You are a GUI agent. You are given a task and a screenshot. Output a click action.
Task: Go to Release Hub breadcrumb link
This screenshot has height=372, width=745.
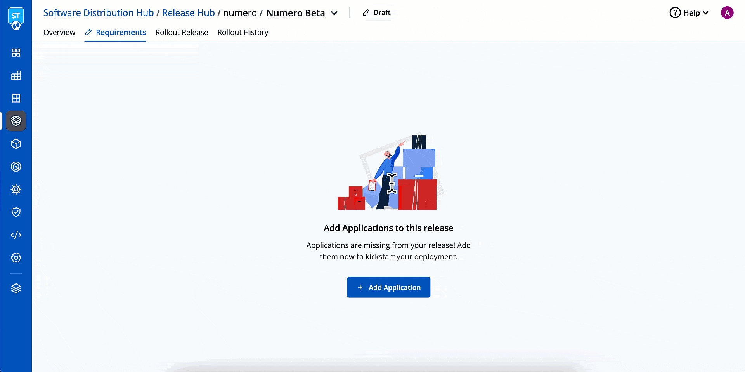point(188,13)
